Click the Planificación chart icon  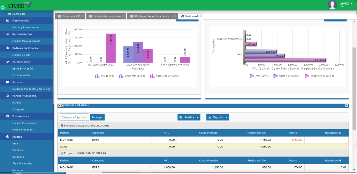[x=8, y=21]
